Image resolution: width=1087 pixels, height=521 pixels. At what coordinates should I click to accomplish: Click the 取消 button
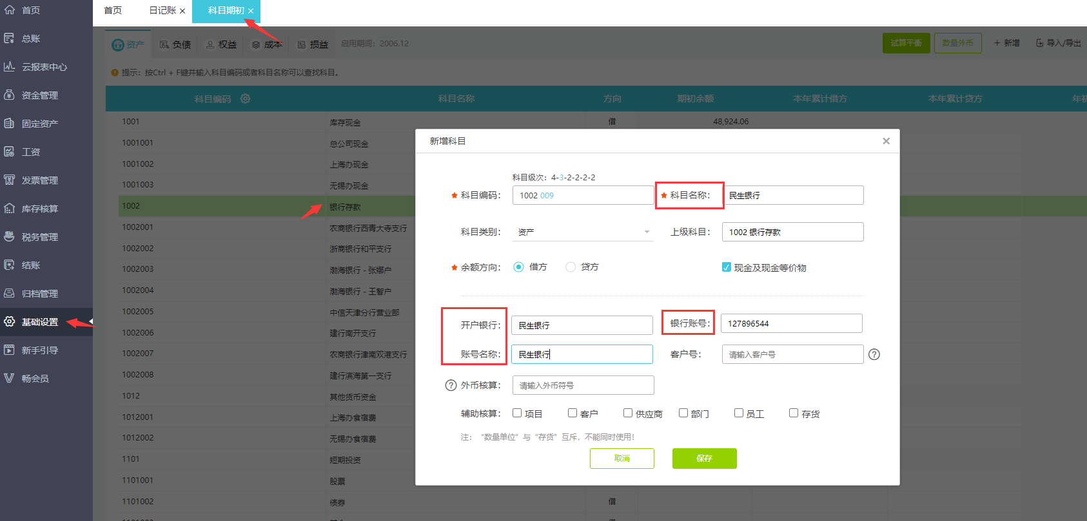pyautogui.click(x=622, y=459)
